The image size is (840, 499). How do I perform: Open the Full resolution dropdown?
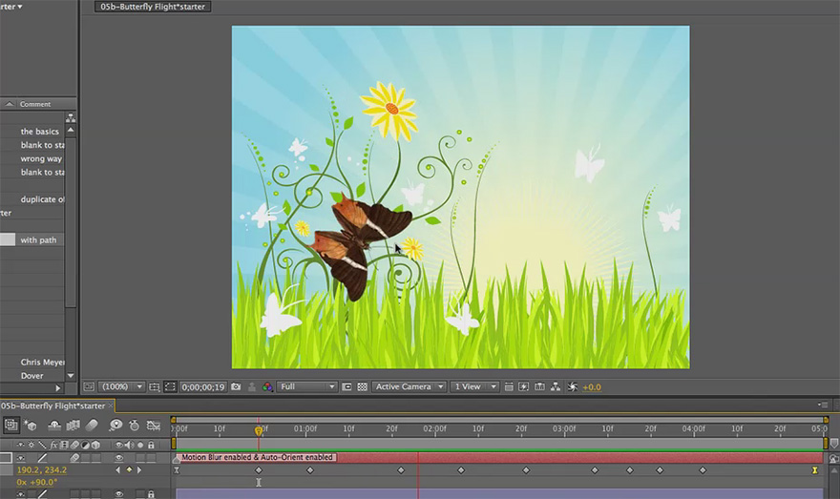point(306,386)
